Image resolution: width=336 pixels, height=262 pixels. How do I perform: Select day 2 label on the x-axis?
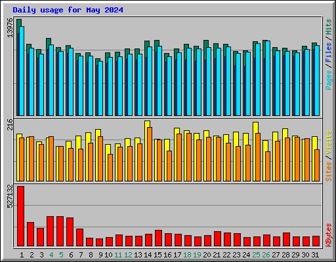[31, 255]
